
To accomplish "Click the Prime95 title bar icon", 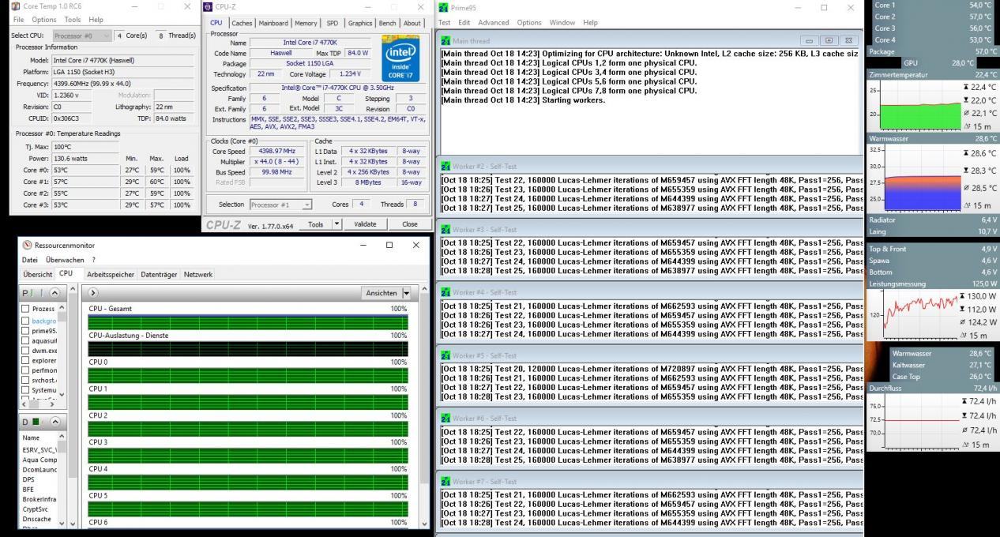I will coord(442,7).
